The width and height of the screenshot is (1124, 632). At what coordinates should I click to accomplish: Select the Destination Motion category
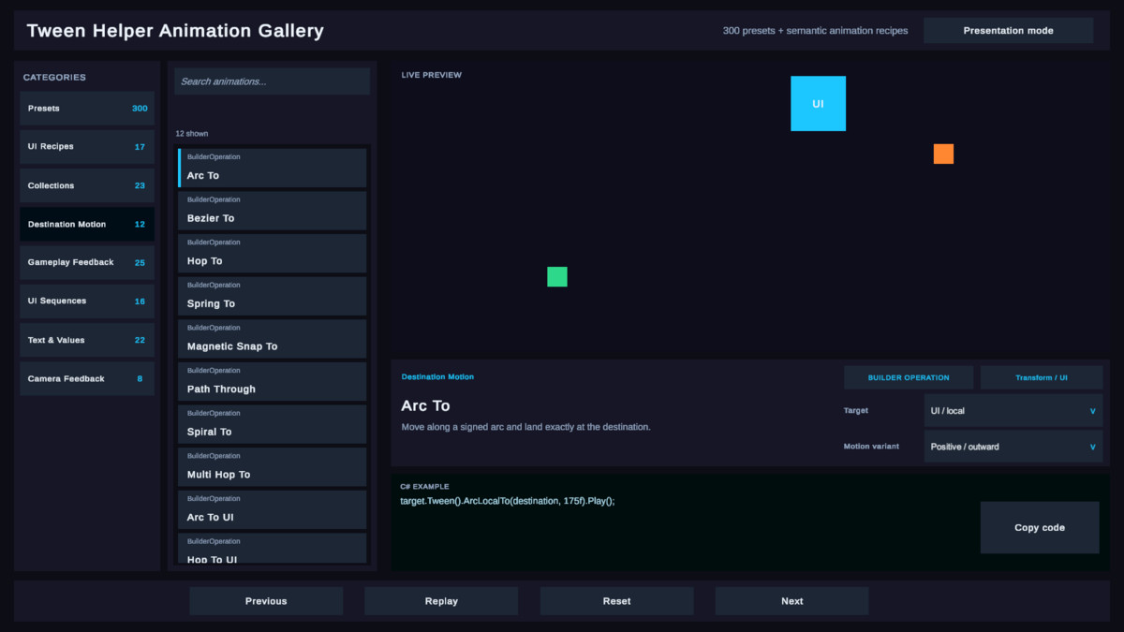87,225
